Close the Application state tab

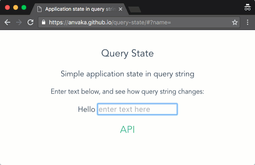[x=121, y=9]
